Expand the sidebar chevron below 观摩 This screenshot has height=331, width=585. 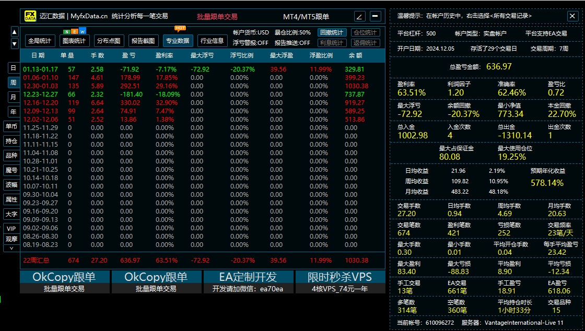[11, 249]
